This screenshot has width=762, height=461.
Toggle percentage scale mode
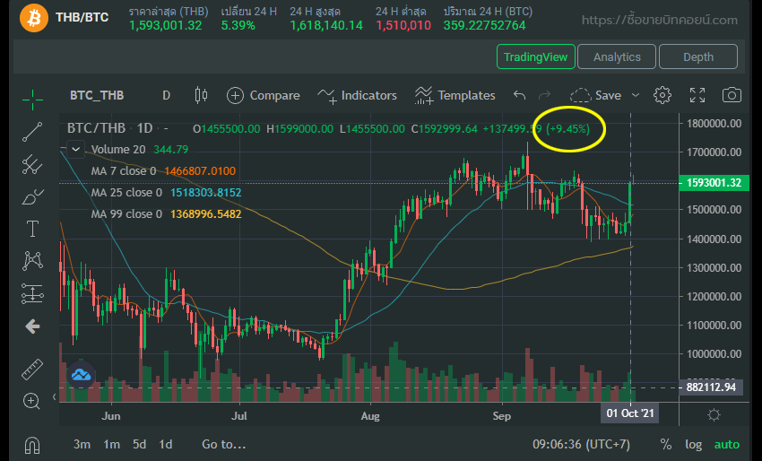pyautogui.click(x=666, y=445)
